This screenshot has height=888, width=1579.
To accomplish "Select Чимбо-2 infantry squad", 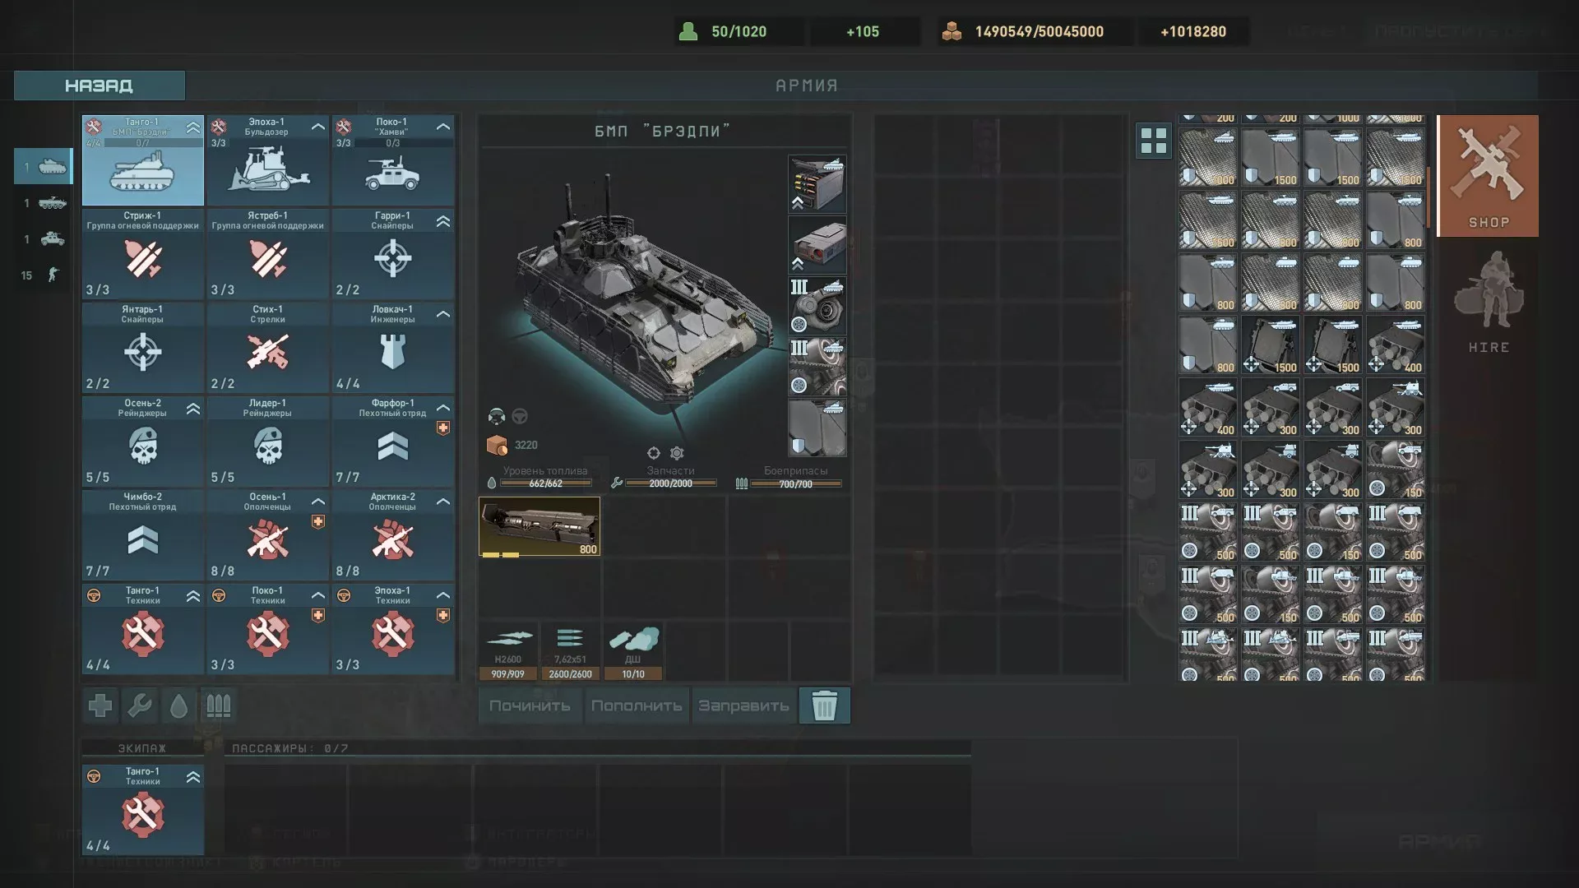I will tap(143, 535).
